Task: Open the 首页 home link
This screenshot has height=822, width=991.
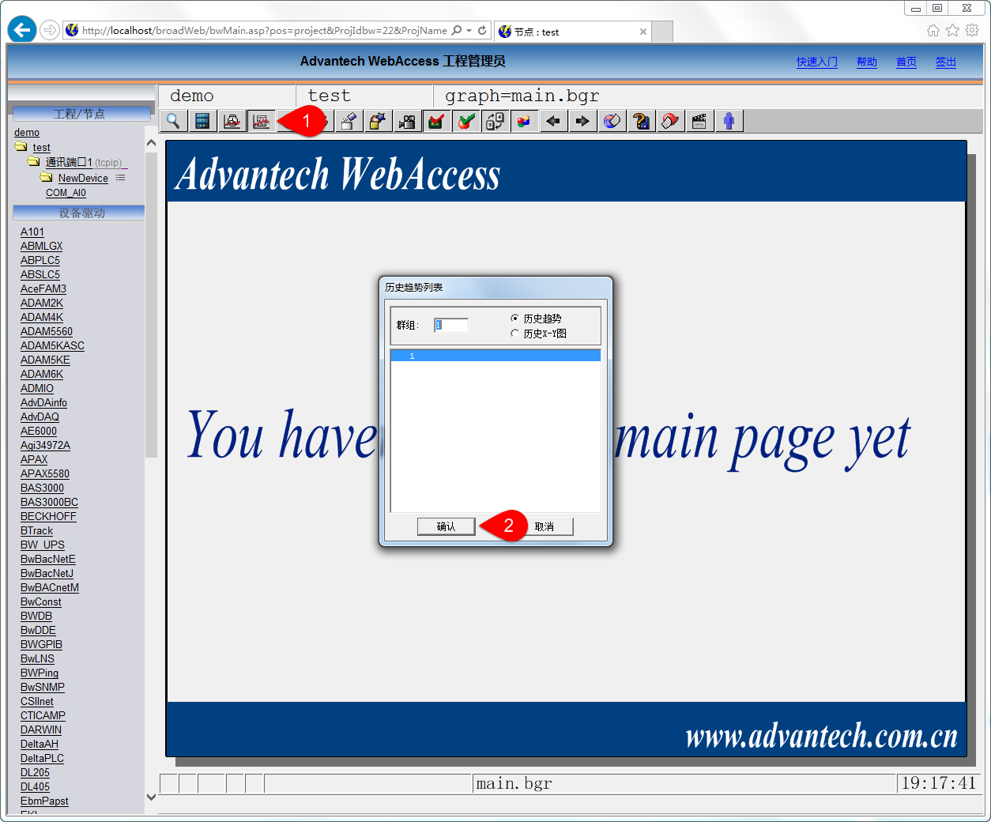Action: [x=906, y=62]
